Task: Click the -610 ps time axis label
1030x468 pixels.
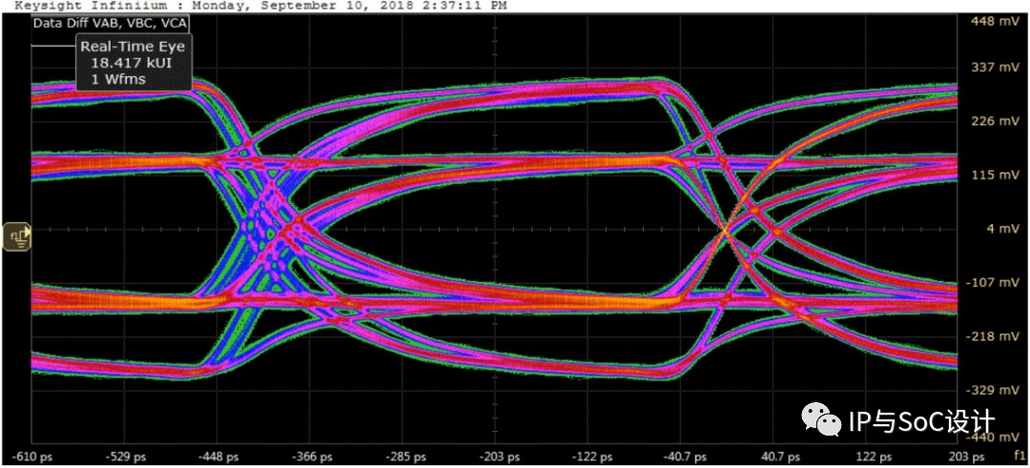Action: (x=31, y=457)
